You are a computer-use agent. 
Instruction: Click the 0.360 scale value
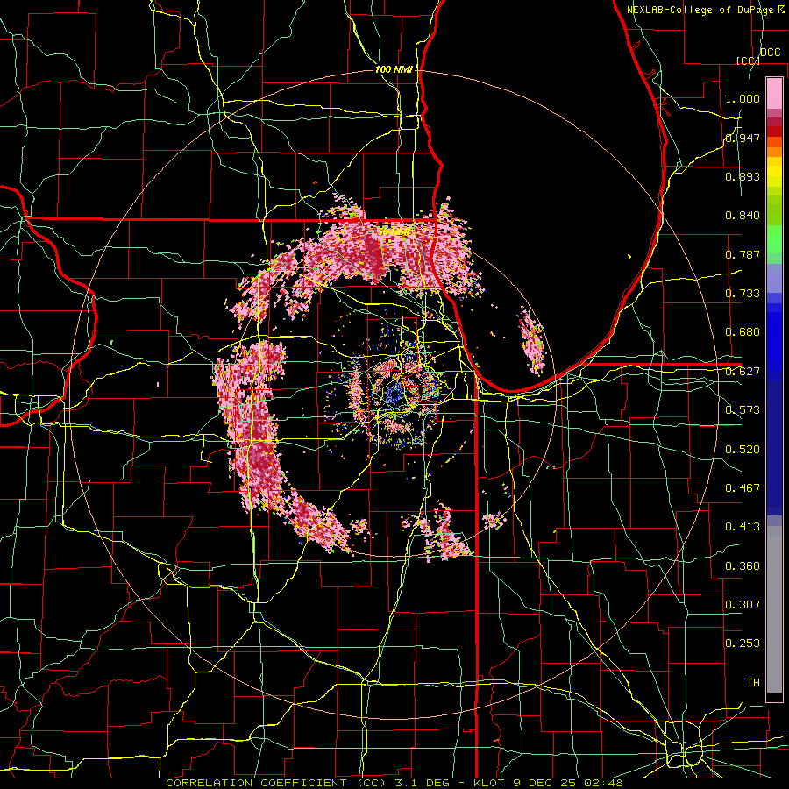point(743,566)
